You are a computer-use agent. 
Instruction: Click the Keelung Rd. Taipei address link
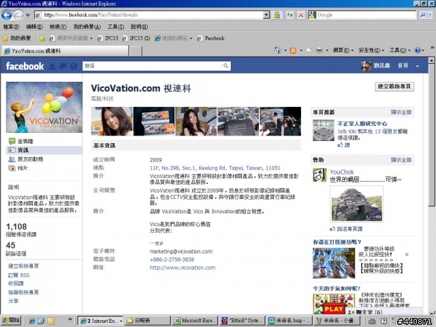(x=215, y=168)
